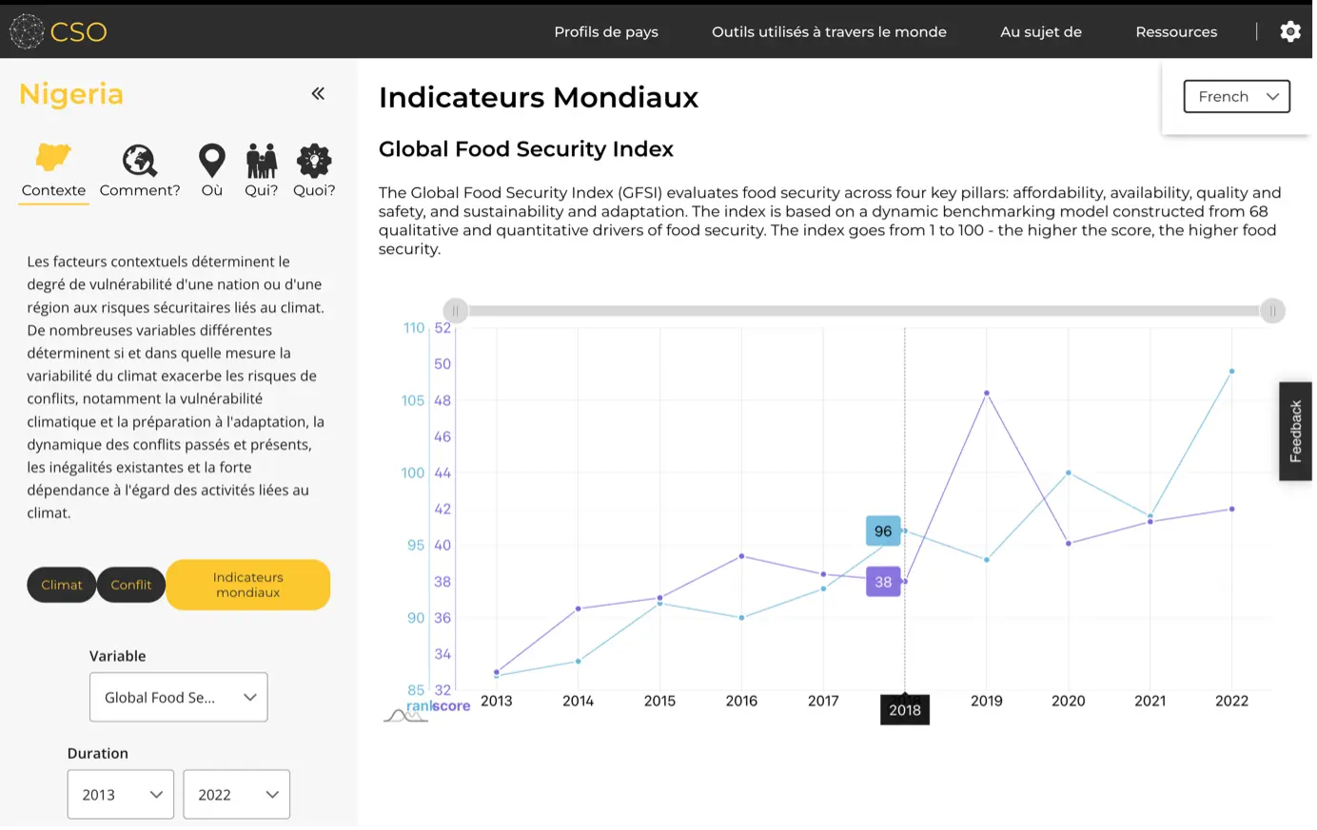Switch to the Climat filter
Viewport: 1317px width, 830px height.
tap(62, 585)
